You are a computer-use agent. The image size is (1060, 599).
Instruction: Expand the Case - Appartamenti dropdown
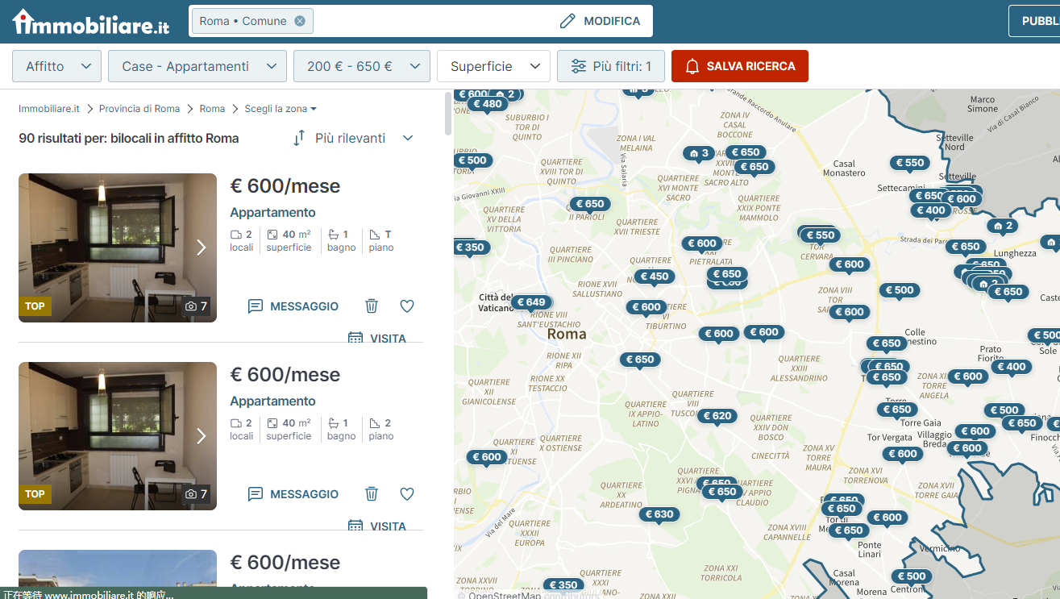tap(197, 66)
